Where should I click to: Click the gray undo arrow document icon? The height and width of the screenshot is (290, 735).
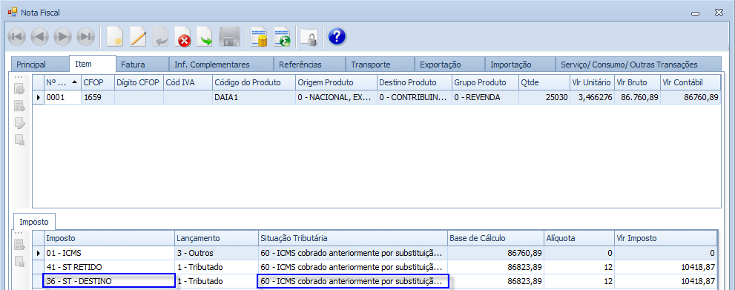[x=161, y=36]
